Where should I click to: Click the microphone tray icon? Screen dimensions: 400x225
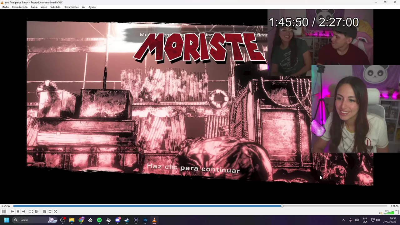(350, 220)
